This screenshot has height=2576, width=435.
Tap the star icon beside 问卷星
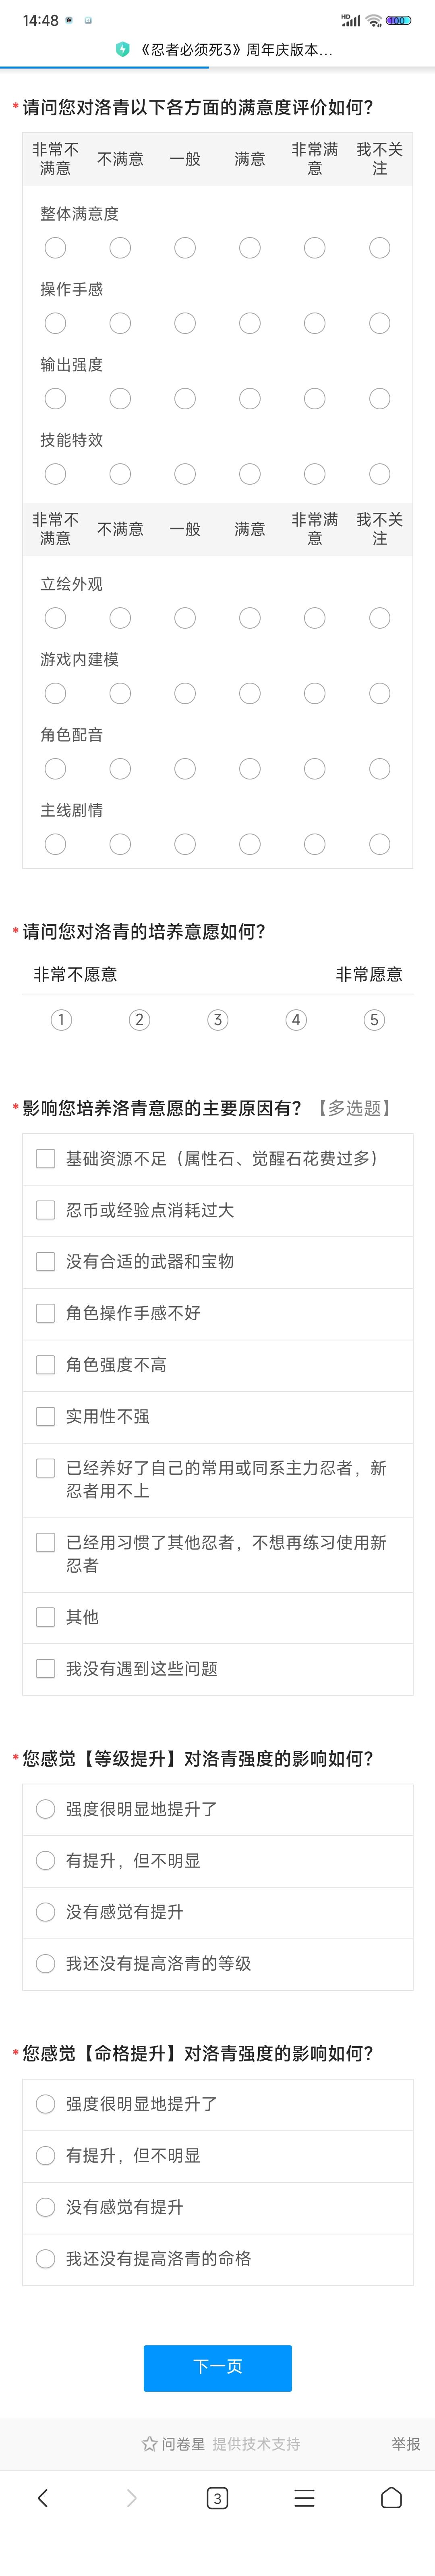click(150, 2443)
